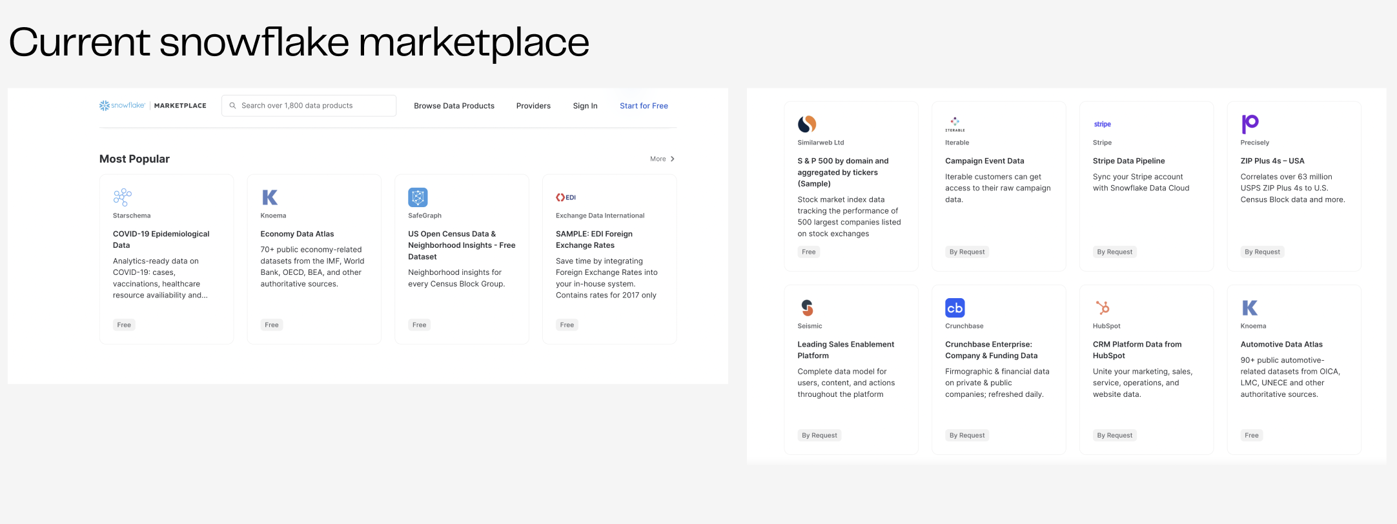This screenshot has height=524, width=1397.
Task: Click Free tag on Economy Data Atlas card
Action: (272, 325)
